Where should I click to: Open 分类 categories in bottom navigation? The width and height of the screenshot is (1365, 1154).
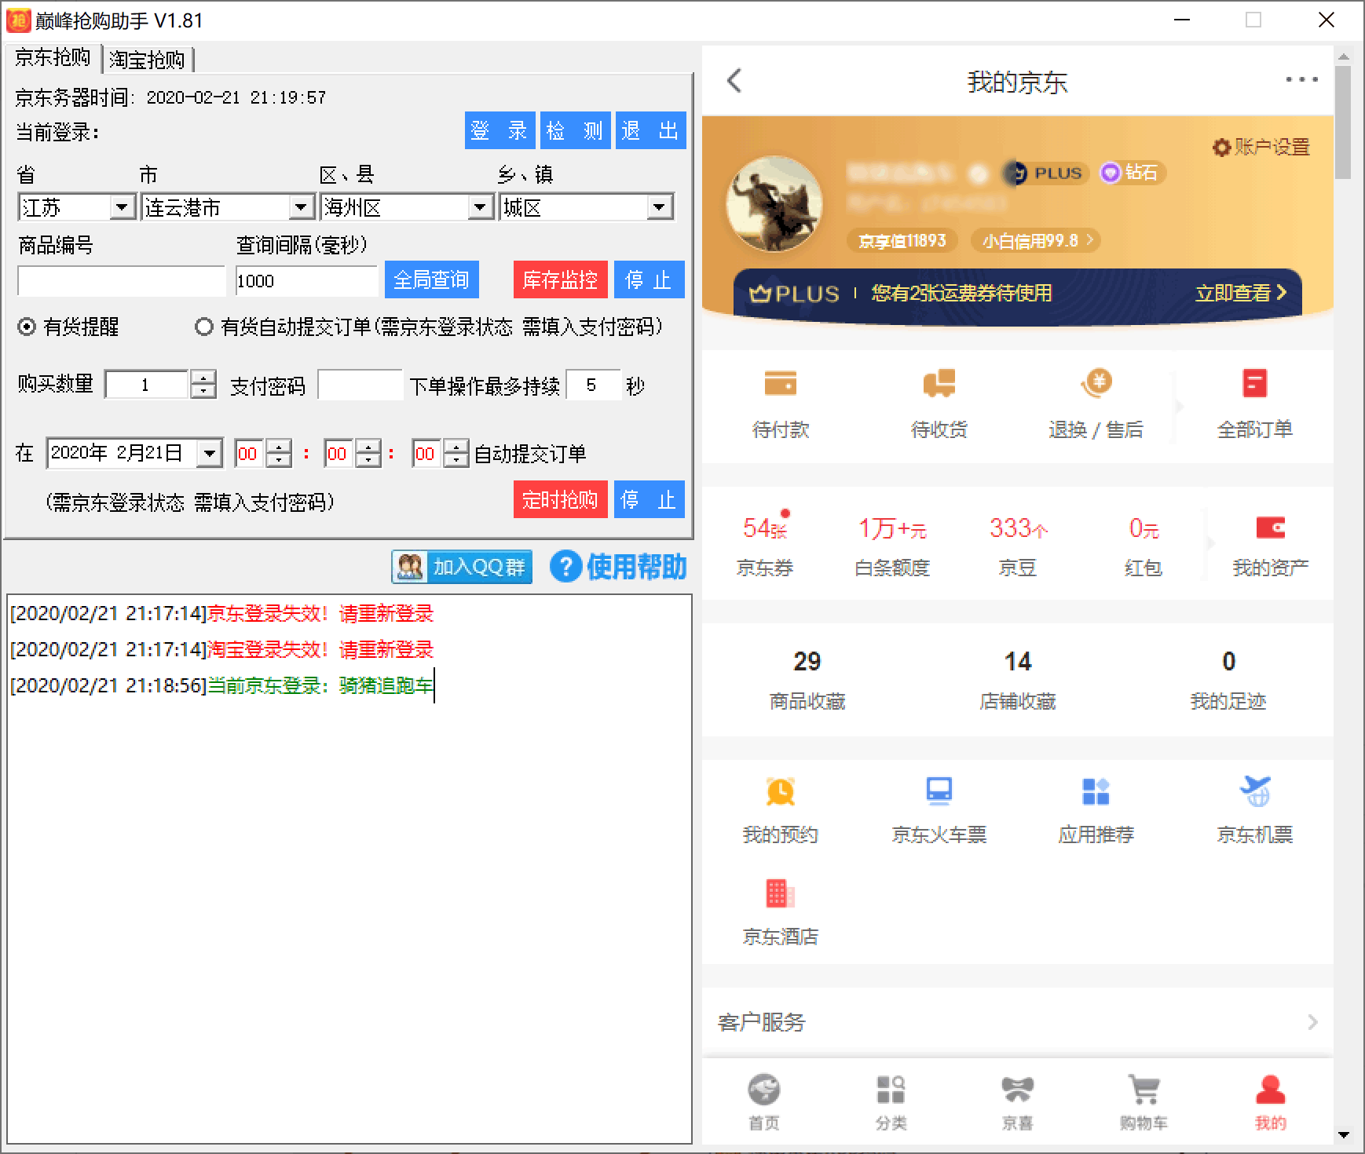click(x=891, y=1102)
